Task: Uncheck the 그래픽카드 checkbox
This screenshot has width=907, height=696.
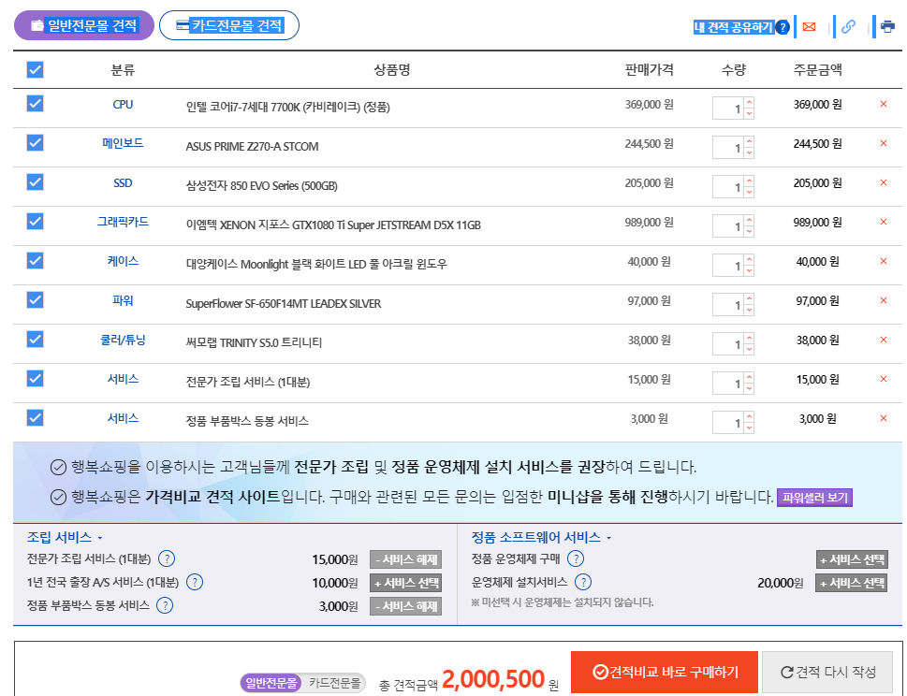Action: tap(36, 222)
